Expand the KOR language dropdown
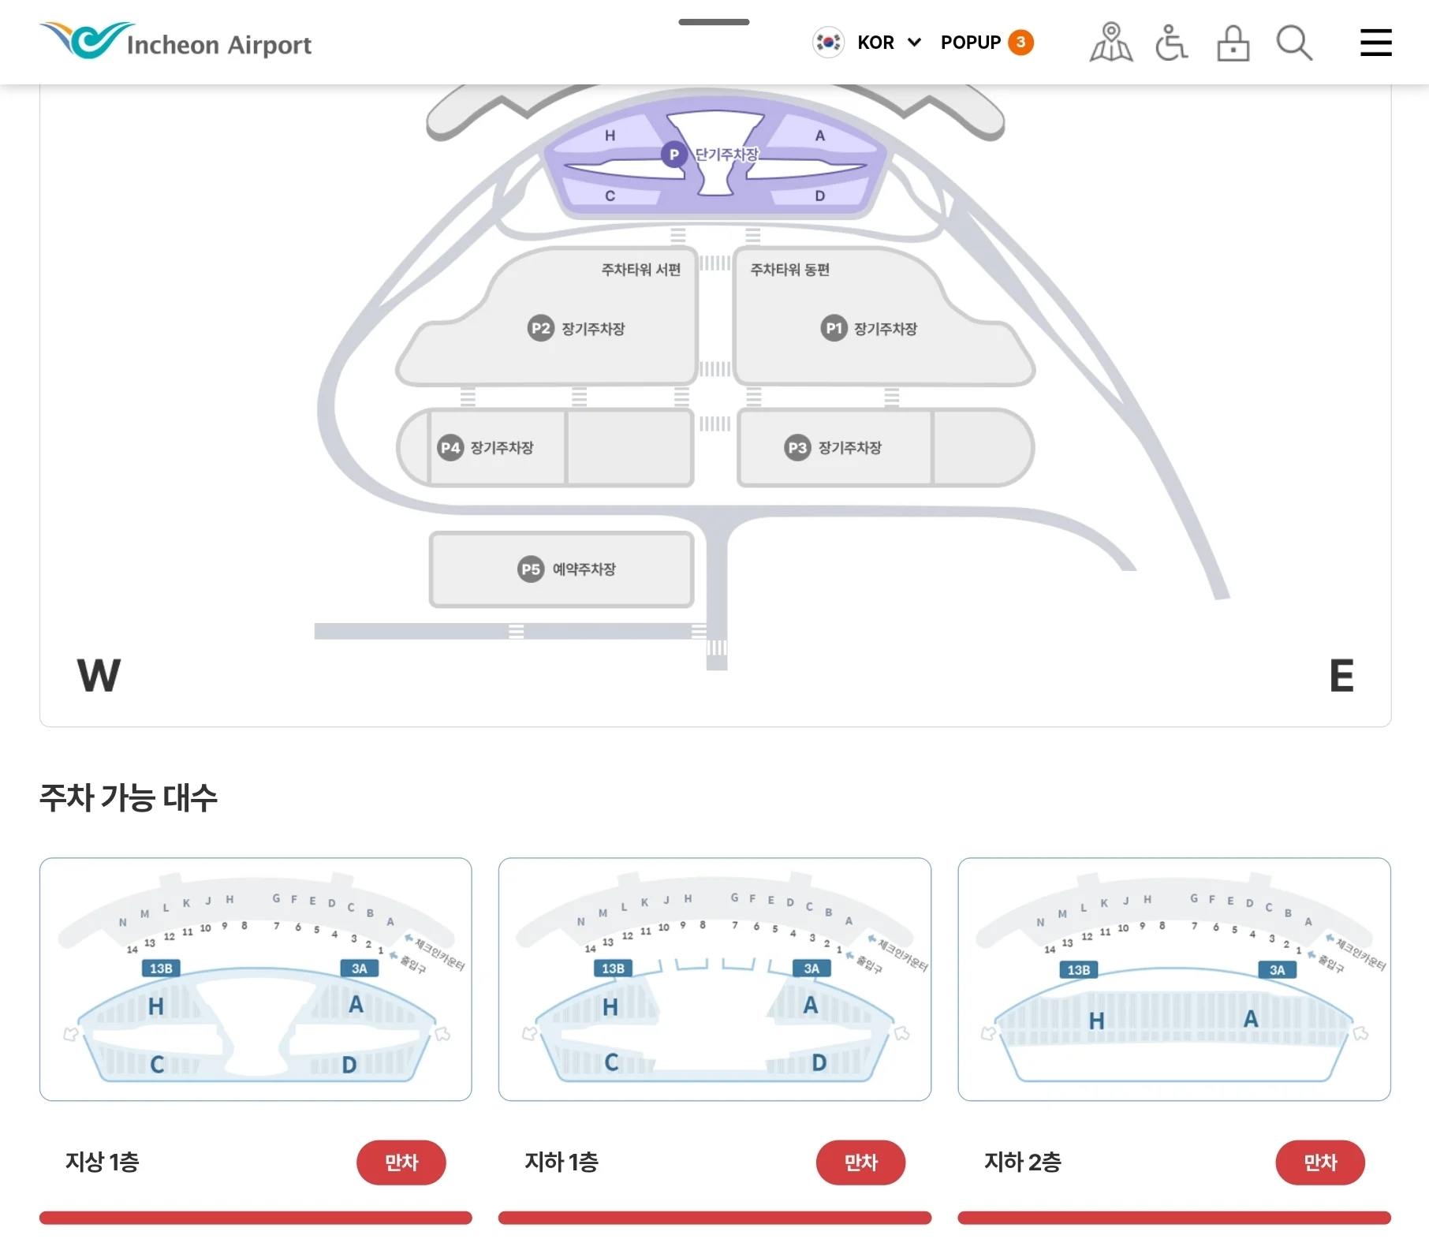This screenshot has height=1239, width=1429. (889, 43)
